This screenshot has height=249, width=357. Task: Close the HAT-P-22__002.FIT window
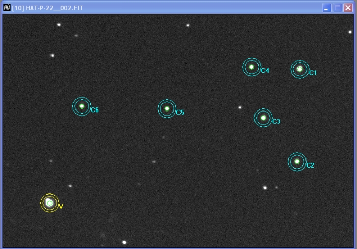348,7
